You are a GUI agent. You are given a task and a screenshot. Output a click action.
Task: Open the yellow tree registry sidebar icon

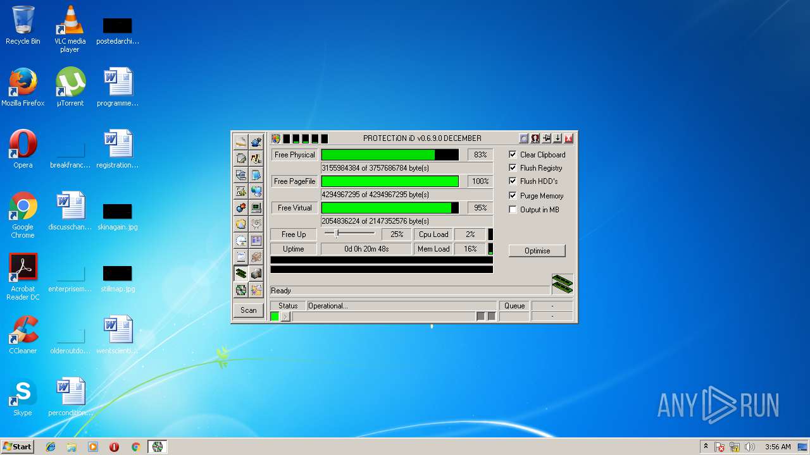click(x=241, y=191)
